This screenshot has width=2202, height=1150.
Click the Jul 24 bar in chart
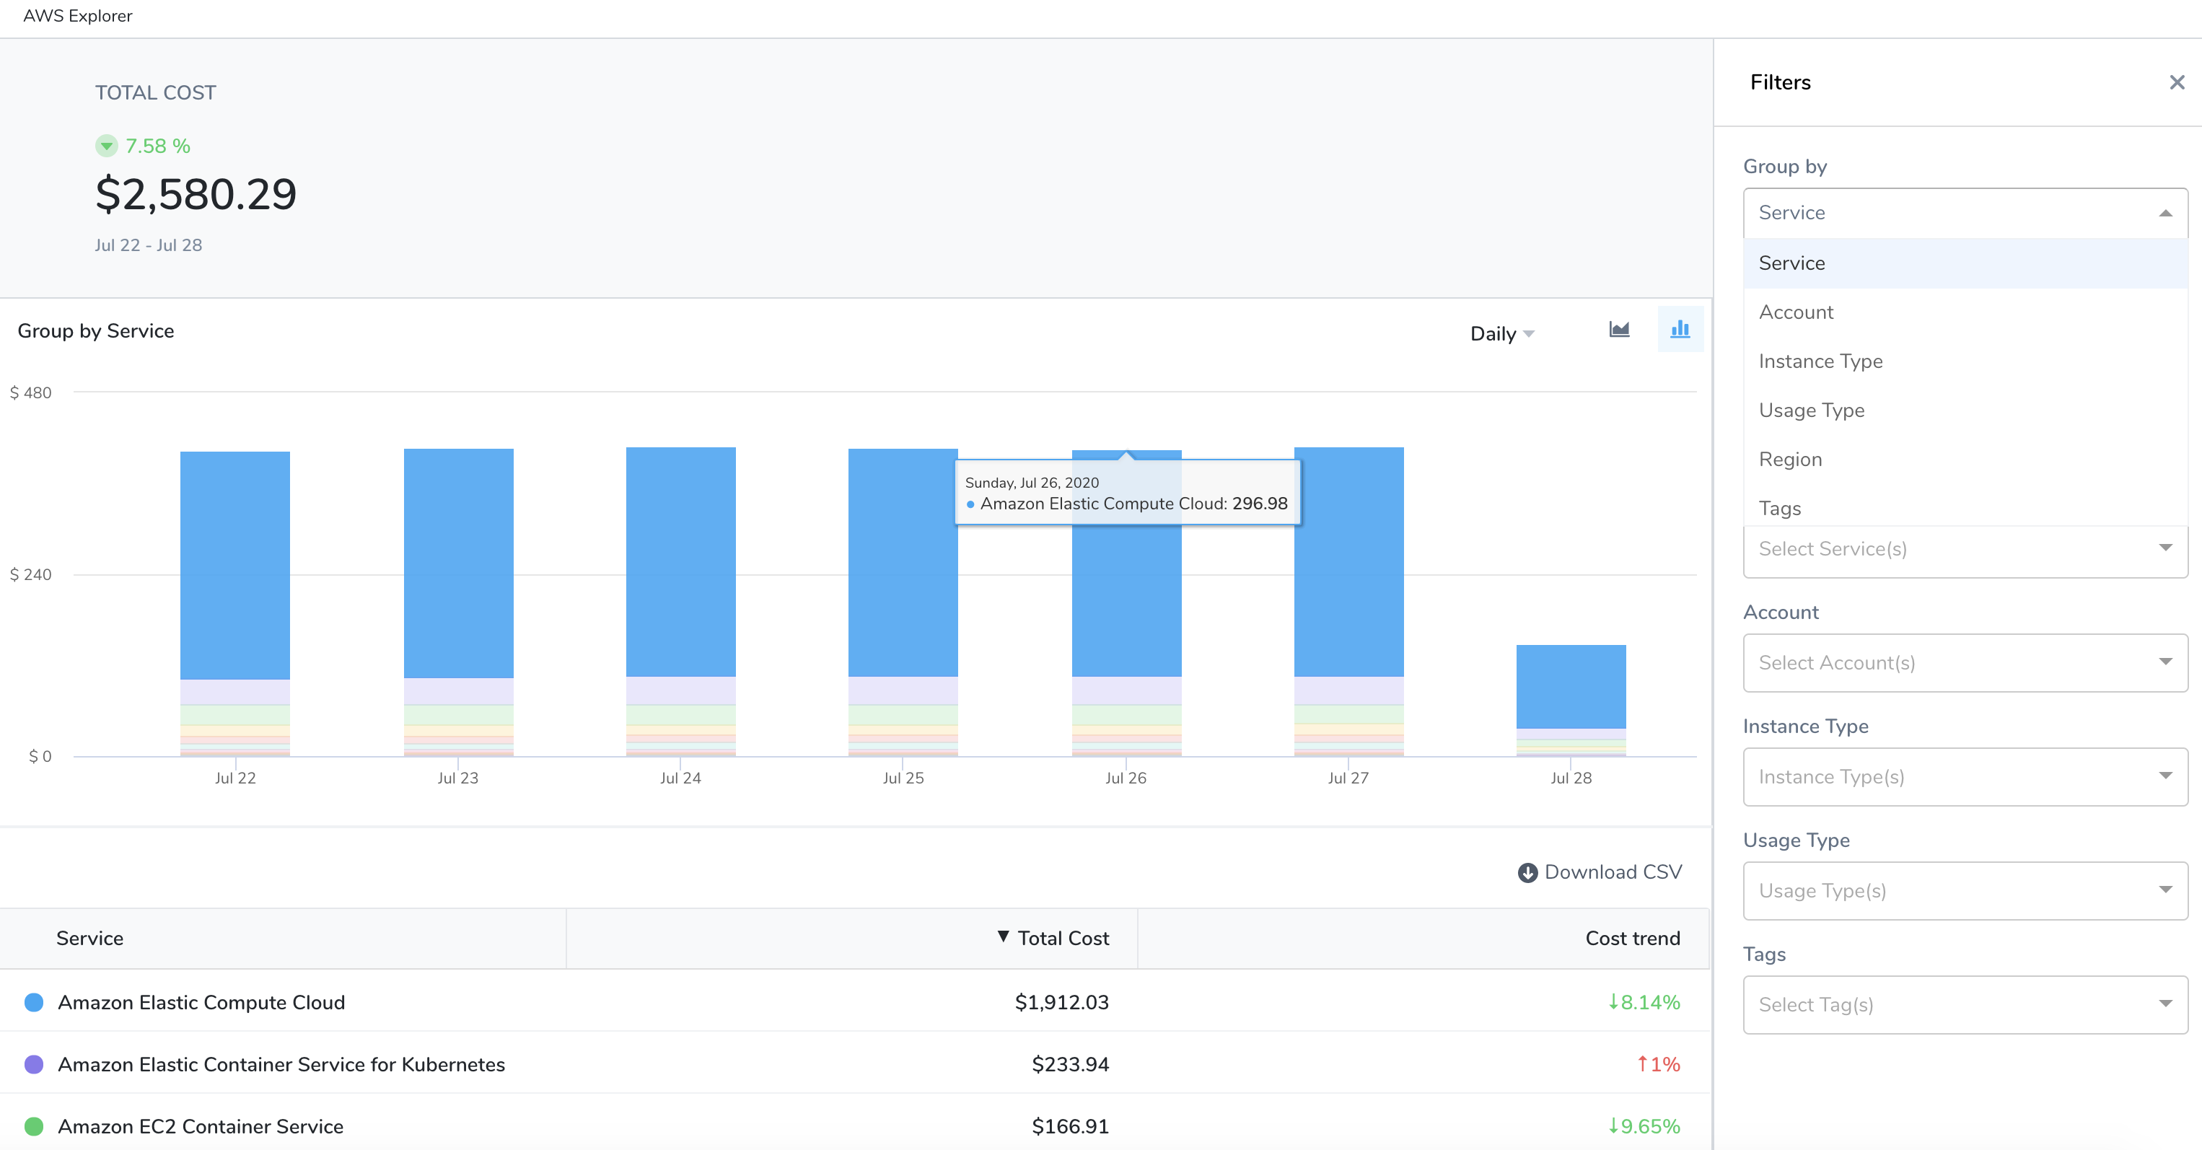(680, 601)
